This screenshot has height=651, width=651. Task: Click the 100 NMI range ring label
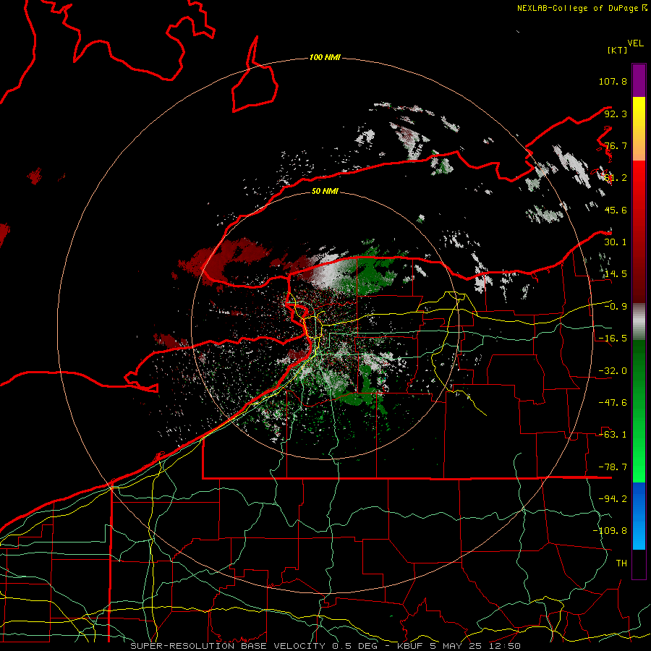click(x=325, y=57)
